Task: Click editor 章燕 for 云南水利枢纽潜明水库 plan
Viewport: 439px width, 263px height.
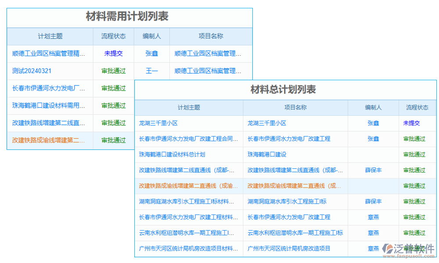Action: (x=373, y=233)
